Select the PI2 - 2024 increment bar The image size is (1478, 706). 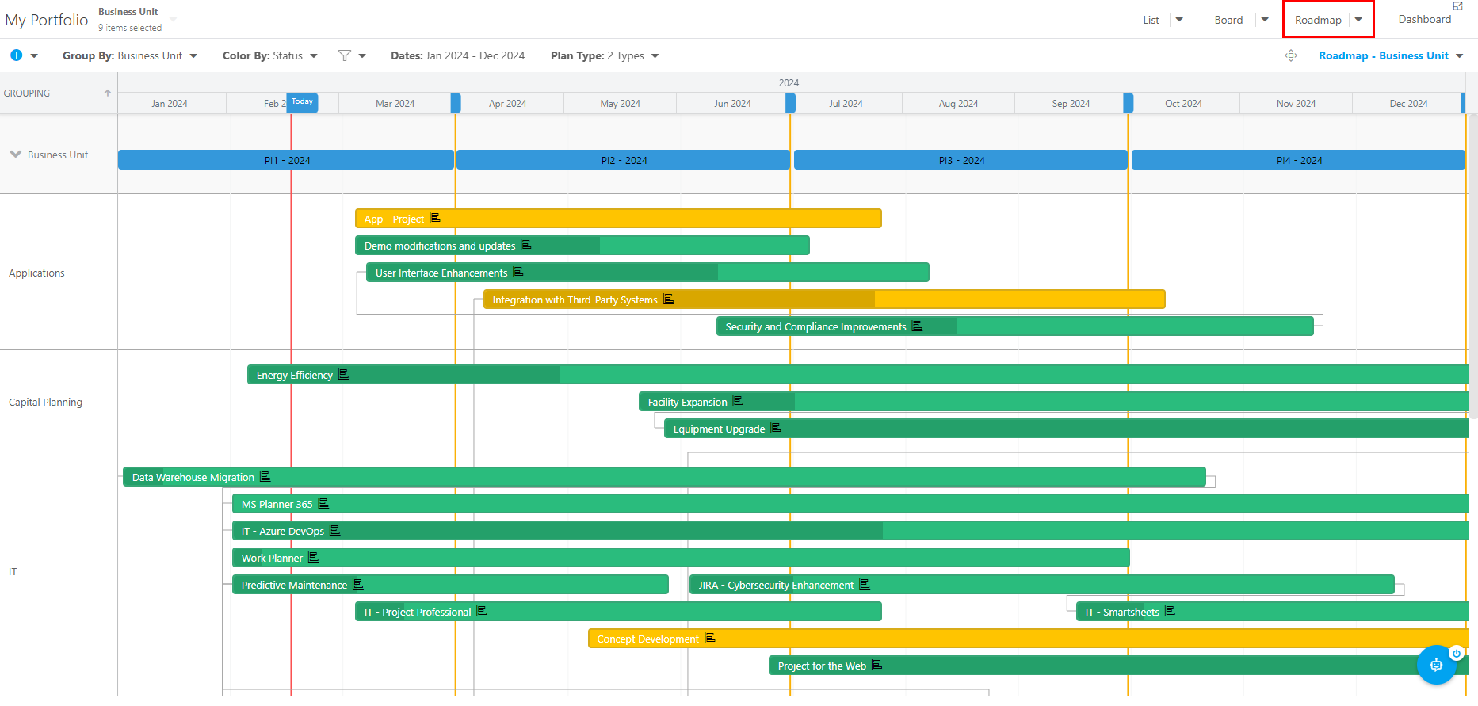pyautogui.click(x=624, y=160)
